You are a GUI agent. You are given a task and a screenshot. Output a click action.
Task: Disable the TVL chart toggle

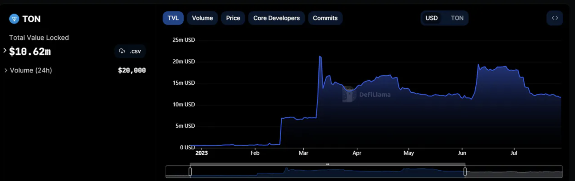click(x=173, y=18)
